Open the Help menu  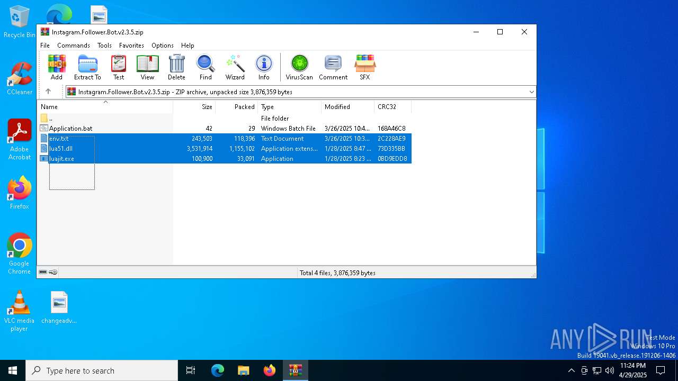coord(188,46)
